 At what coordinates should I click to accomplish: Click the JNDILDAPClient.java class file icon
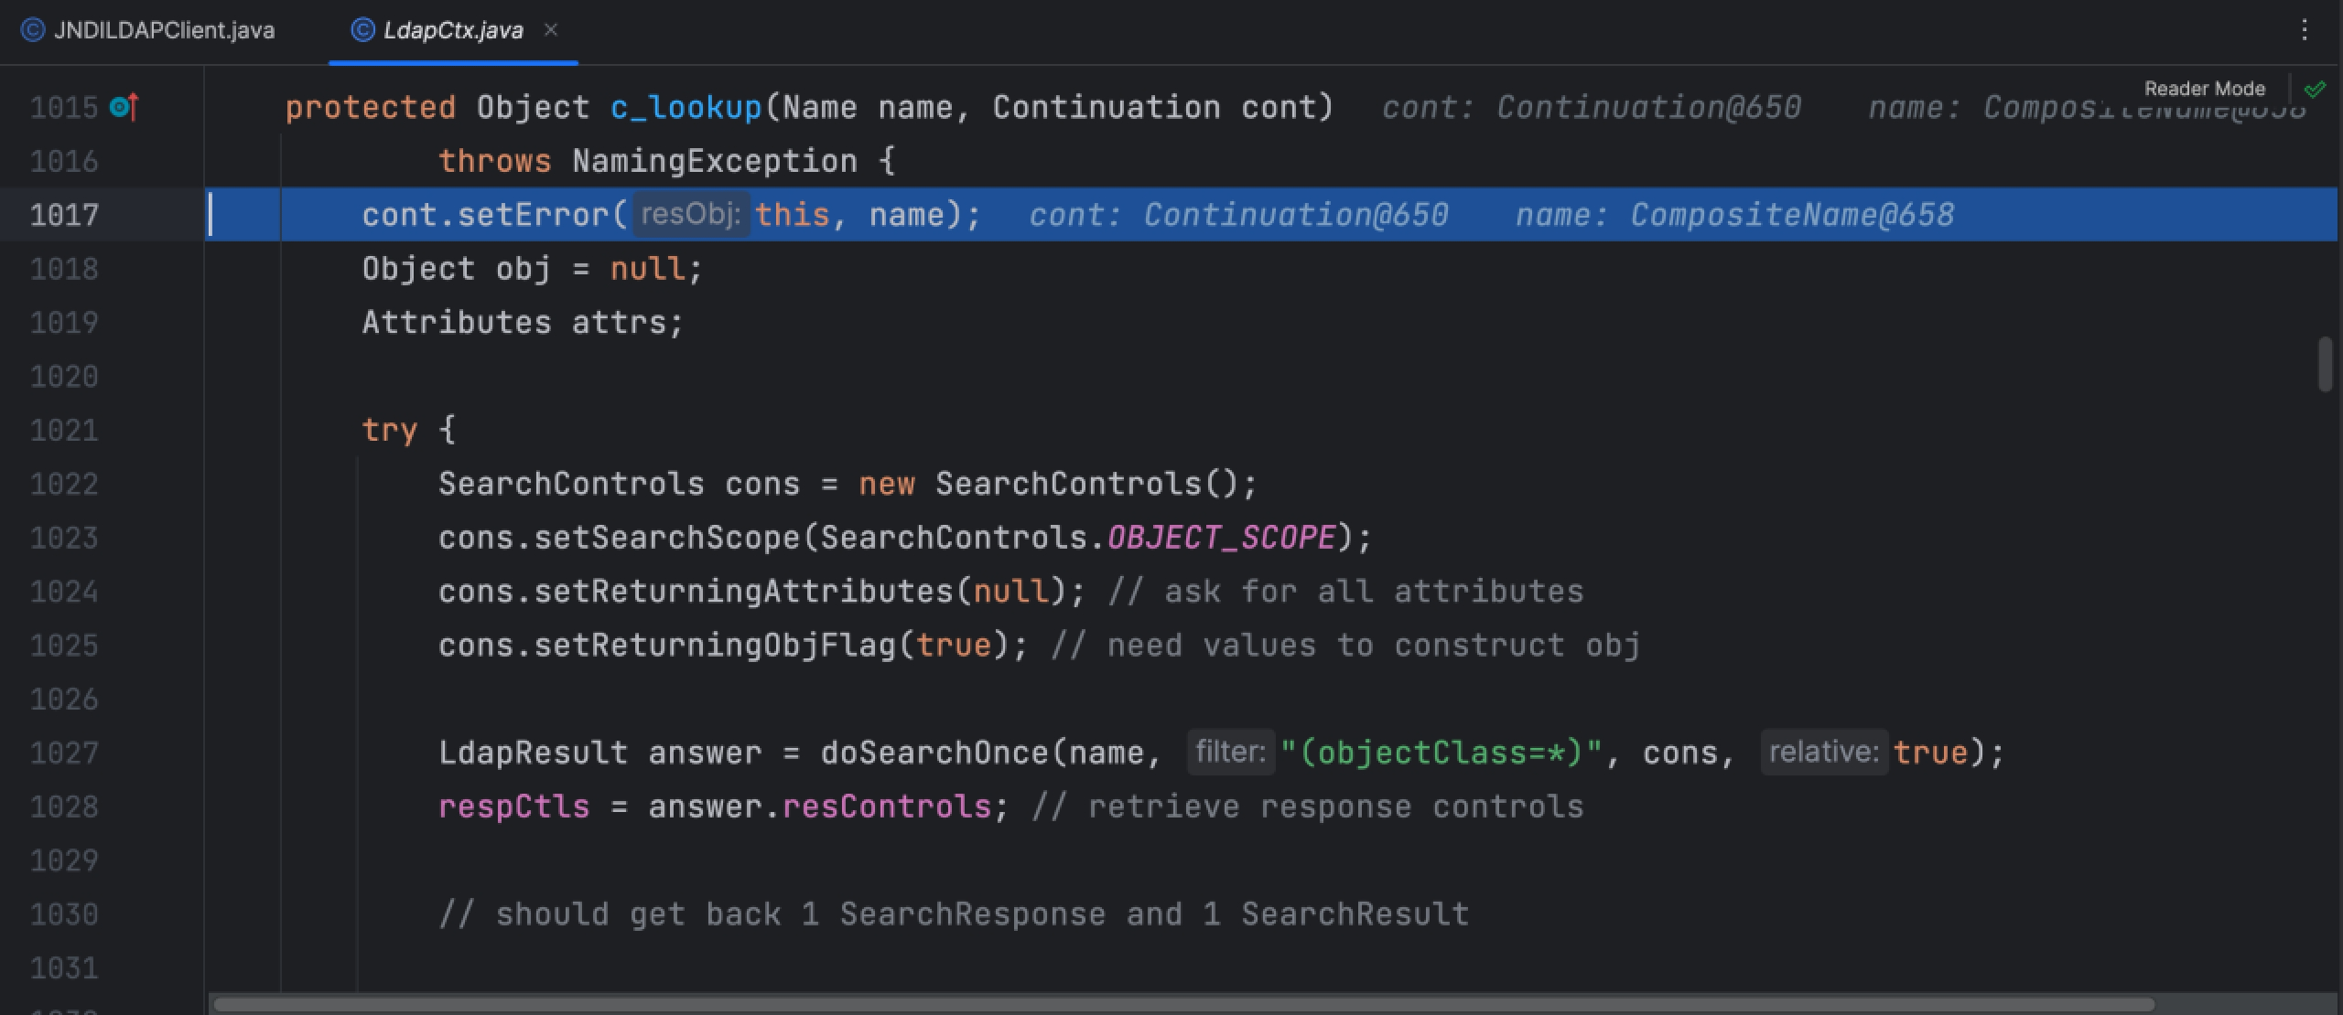pos(33,30)
